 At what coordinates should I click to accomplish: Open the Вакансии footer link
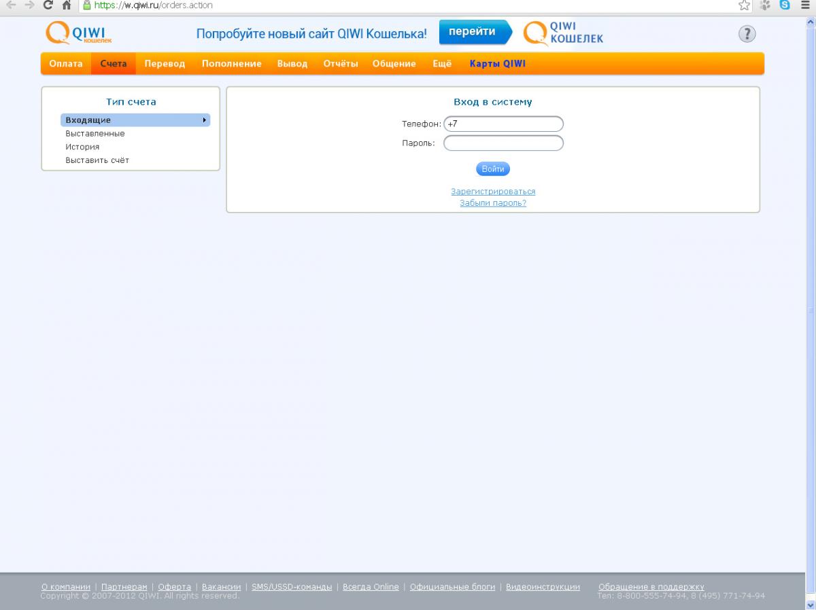(x=222, y=587)
